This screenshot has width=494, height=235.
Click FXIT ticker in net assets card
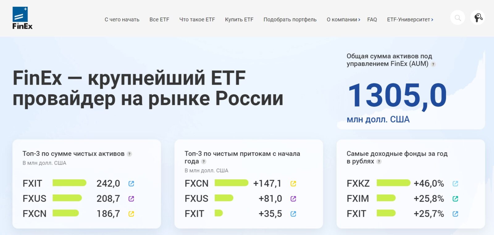click(32, 183)
